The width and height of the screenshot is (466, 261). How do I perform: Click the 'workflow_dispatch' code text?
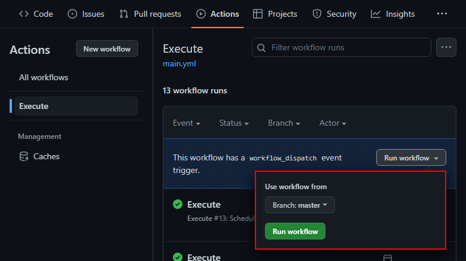click(x=283, y=158)
